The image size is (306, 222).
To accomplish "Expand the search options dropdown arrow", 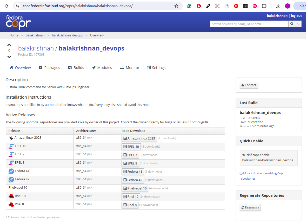I will [x=298, y=24].
